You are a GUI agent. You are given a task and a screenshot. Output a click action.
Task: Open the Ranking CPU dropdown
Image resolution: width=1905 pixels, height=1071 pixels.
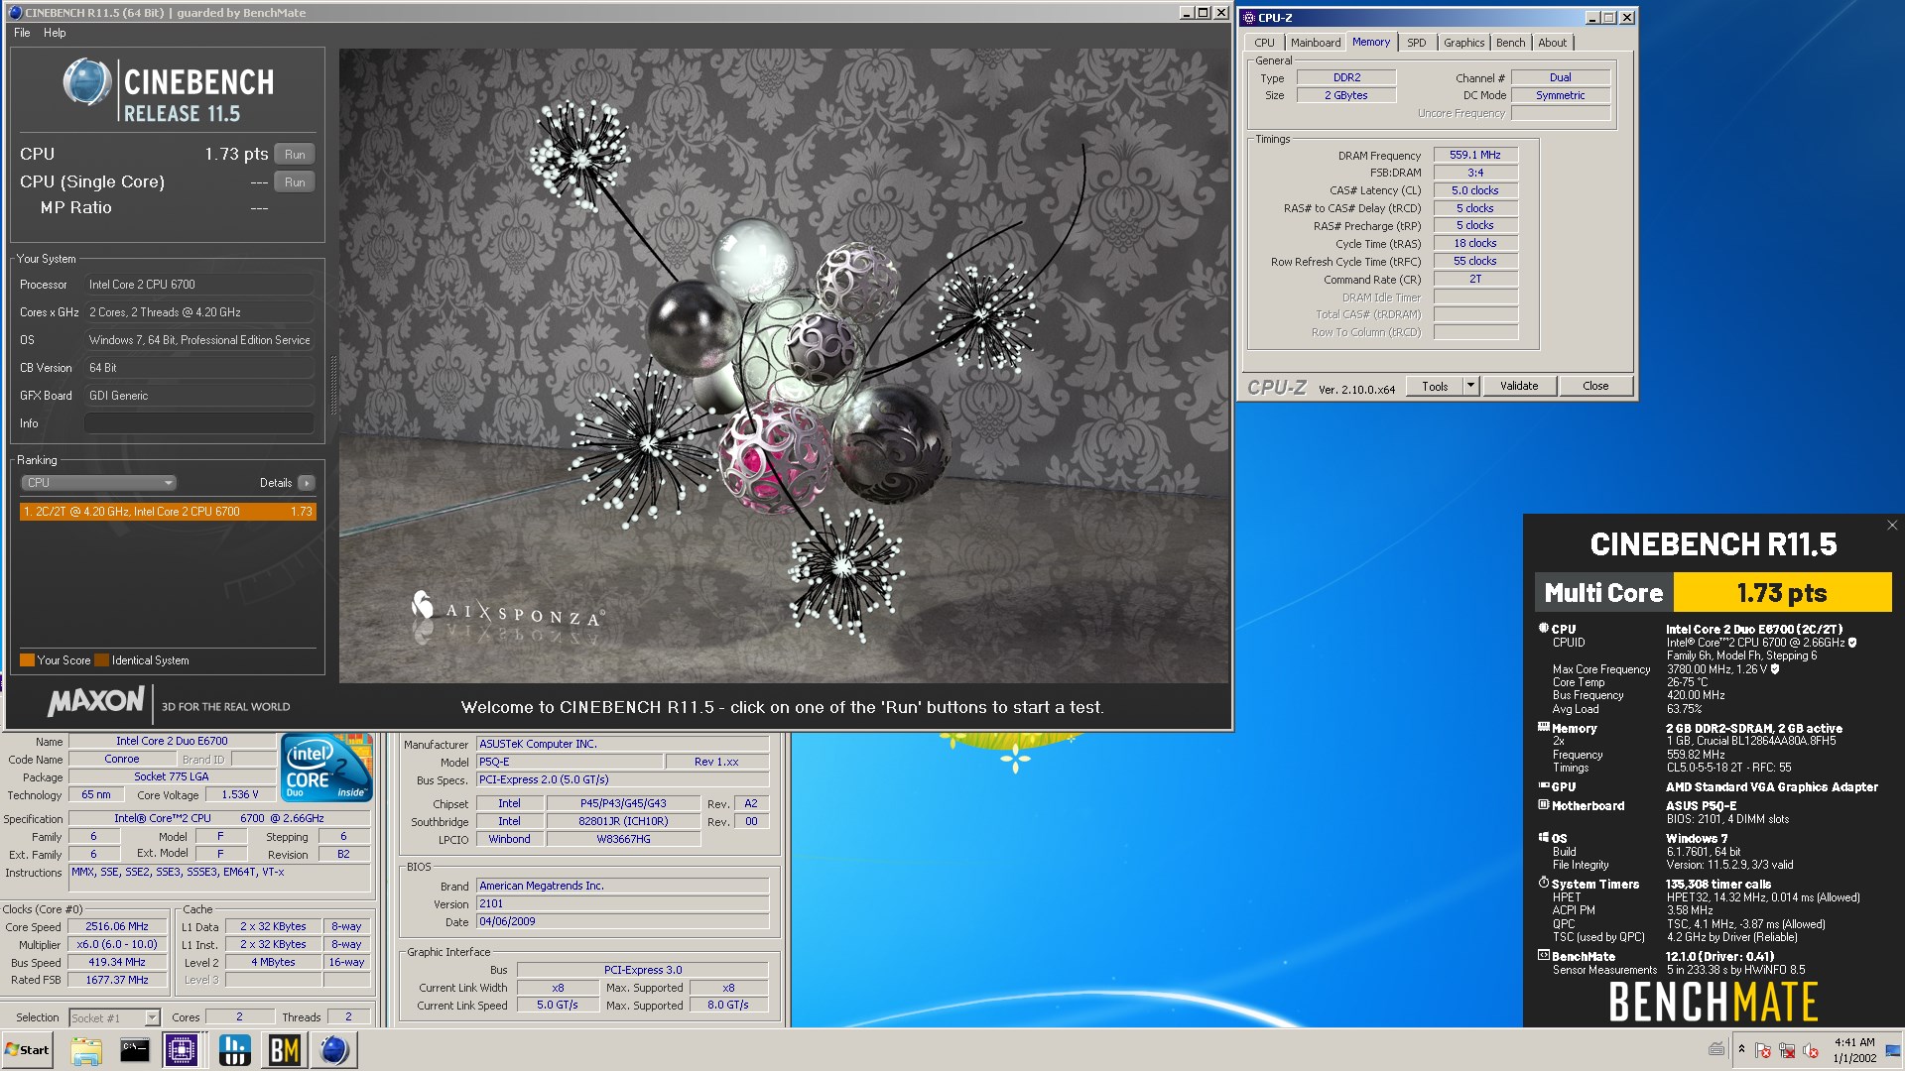(98, 483)
